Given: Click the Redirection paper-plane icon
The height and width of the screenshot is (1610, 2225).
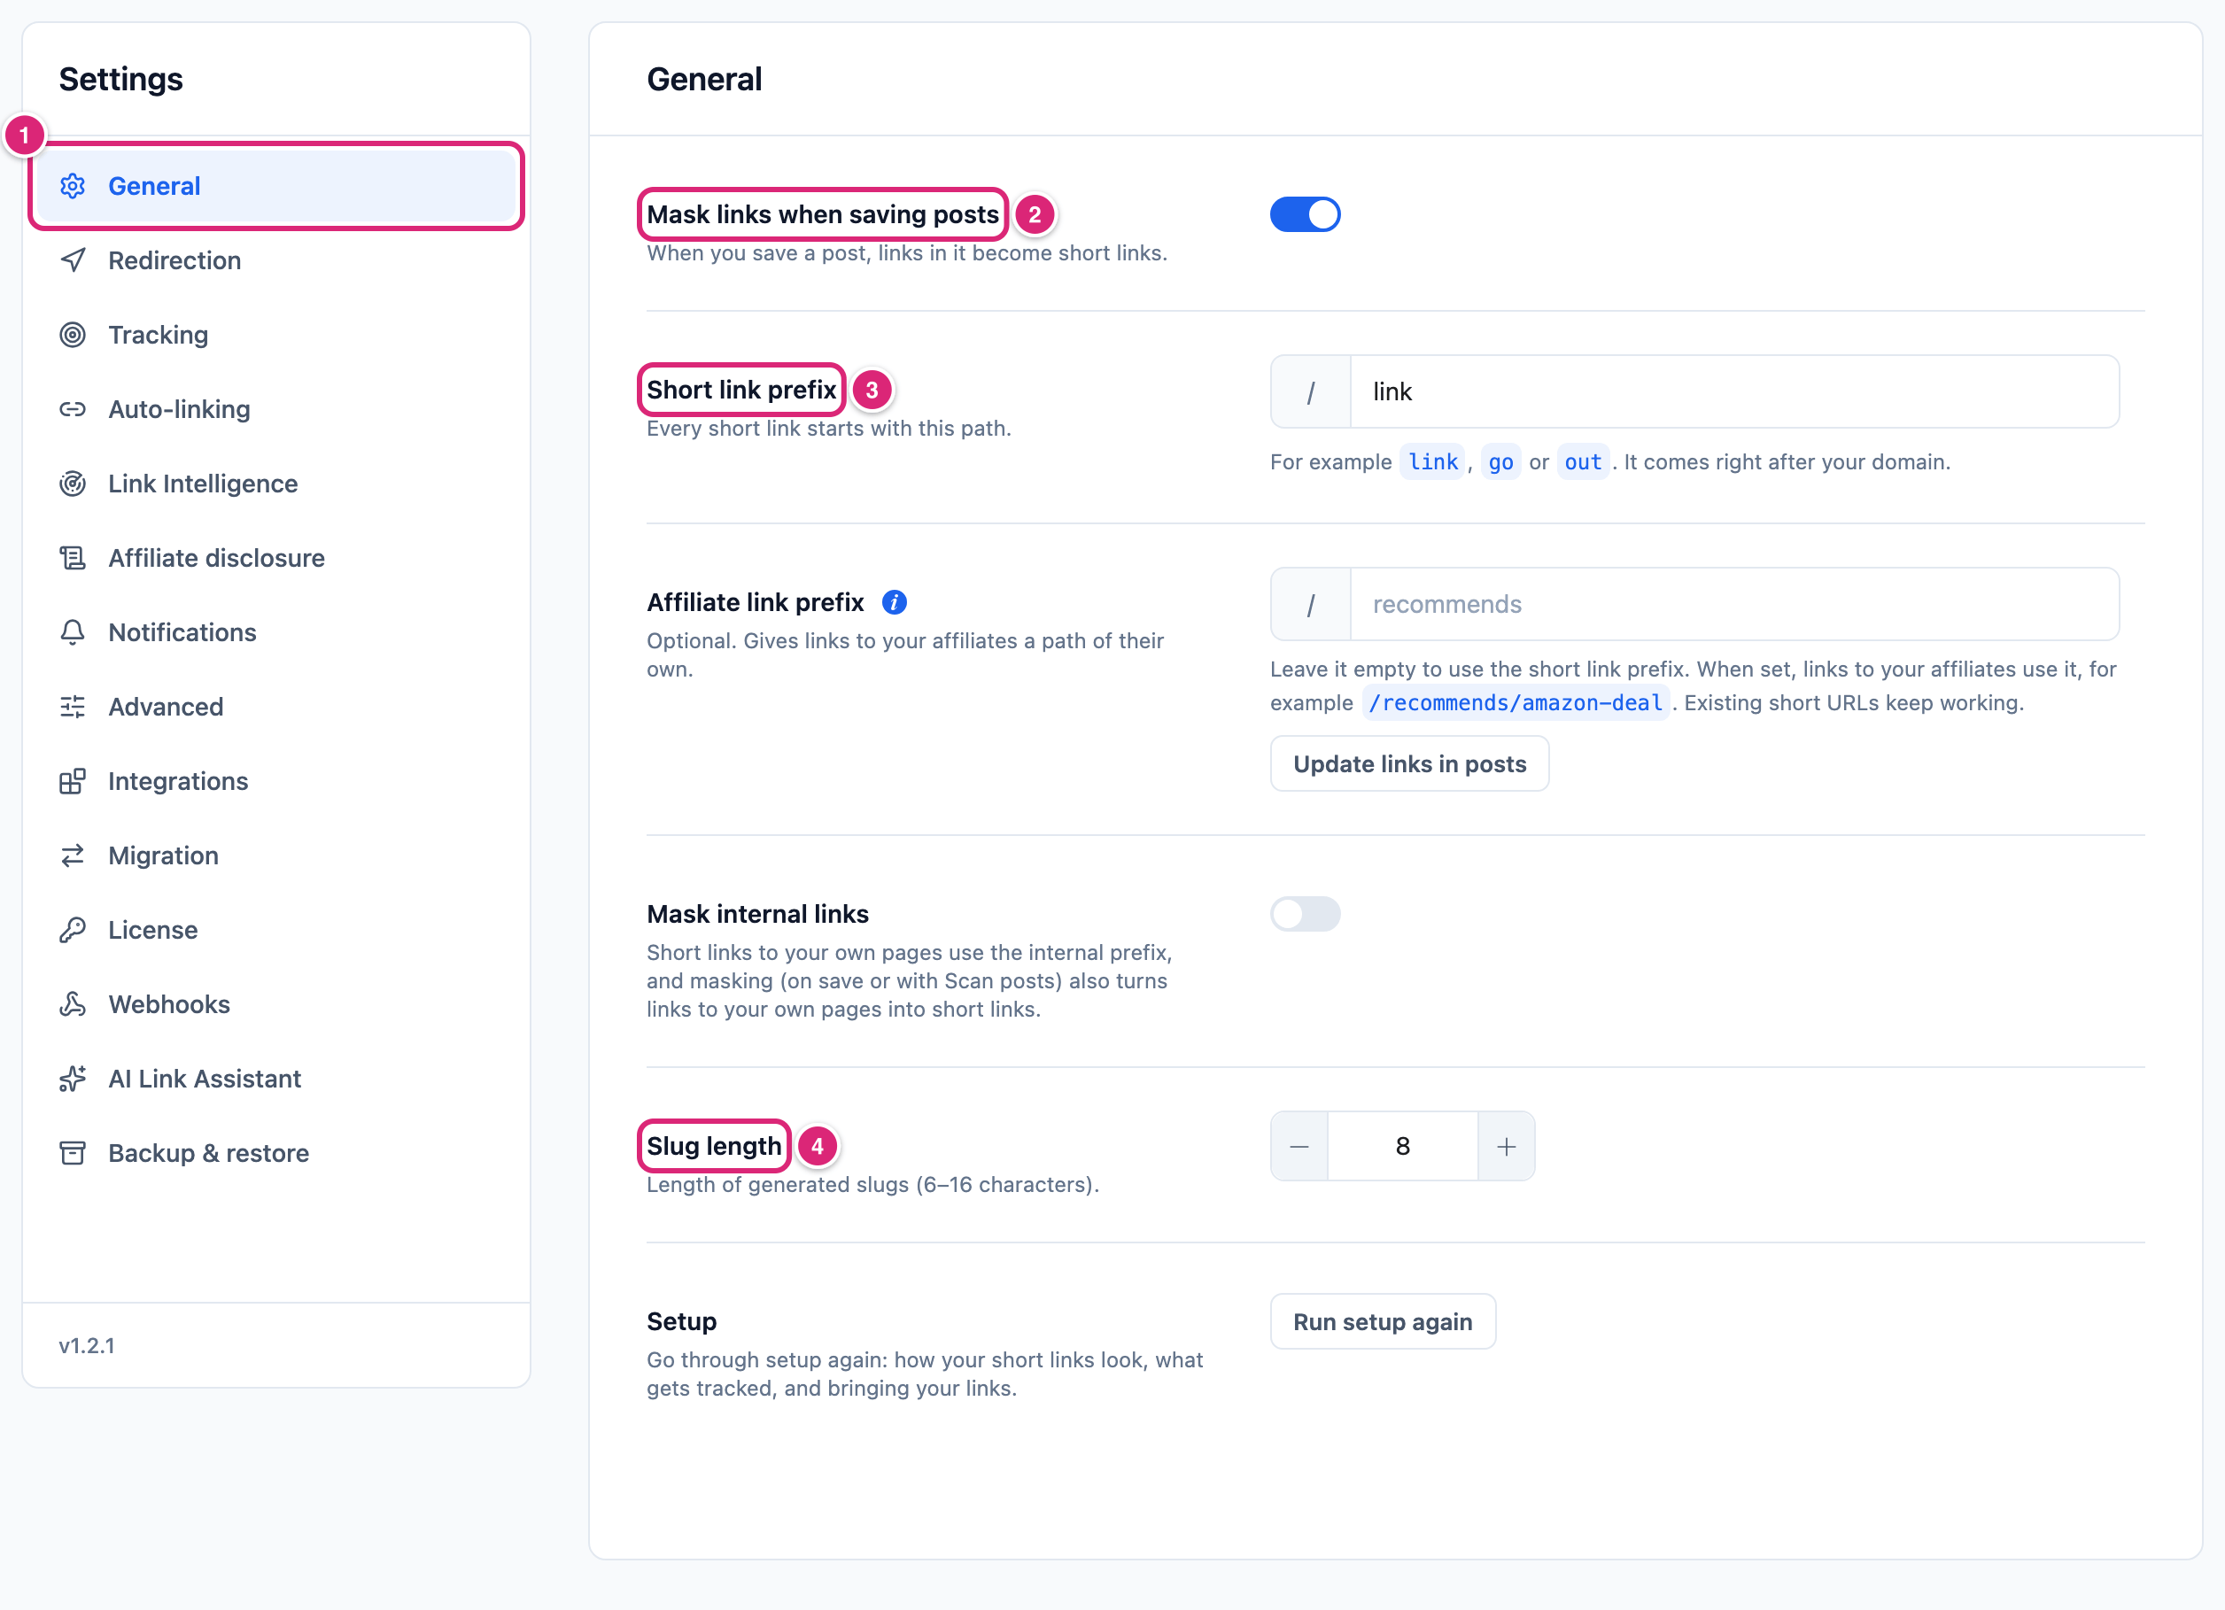Looking at the screenshot, I should click(x=73, y=260).
